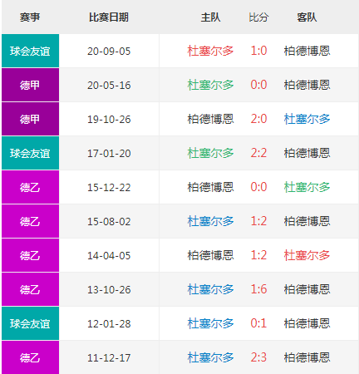Open the 2:2 score on 17-01-20
Image resolution: width=359 pixels, height=374 pixels.
[x=258, y=153]
